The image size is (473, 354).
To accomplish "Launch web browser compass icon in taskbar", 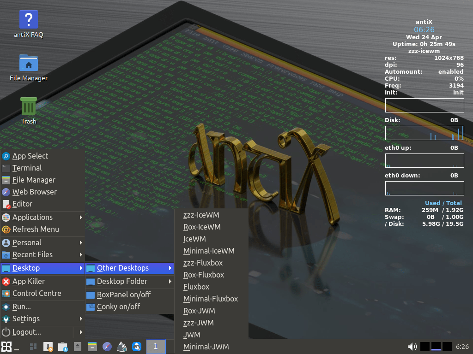I will tap(107, 347).
